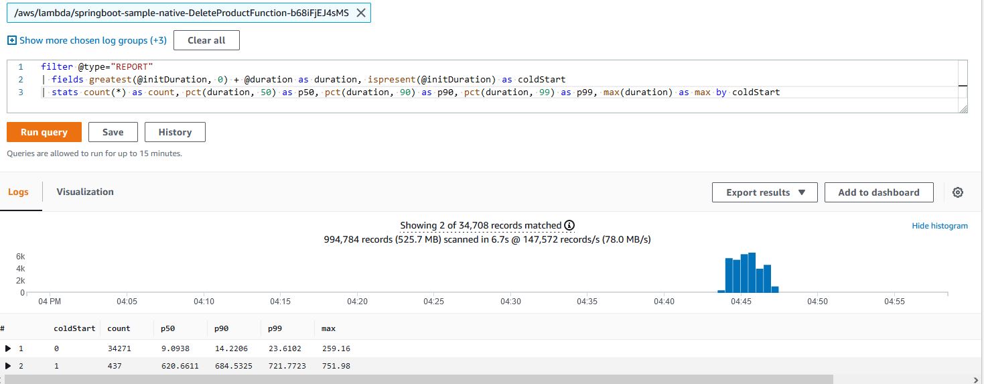Click the tallest histogram bar near 04:45
Image resolution: width=984 pixels, height=384 pixels.
752,273
